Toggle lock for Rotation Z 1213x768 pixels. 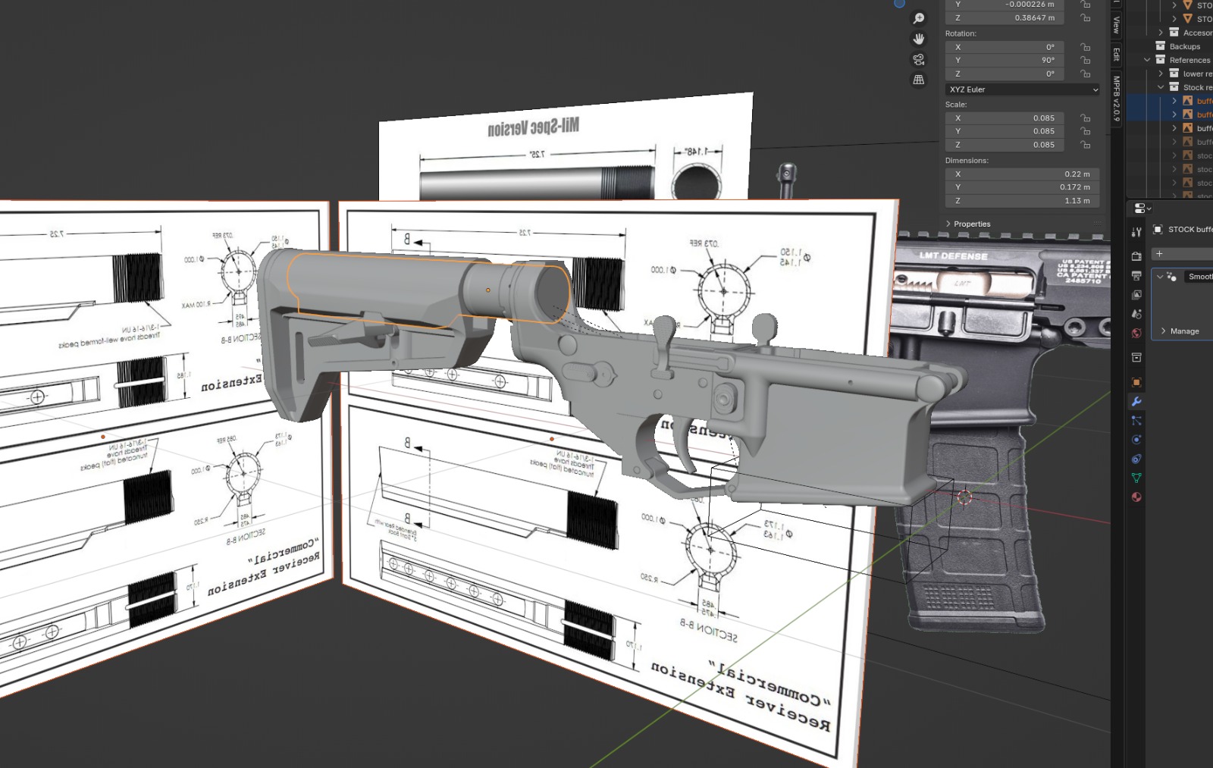pyautogui.click(x=1086, y=74)
